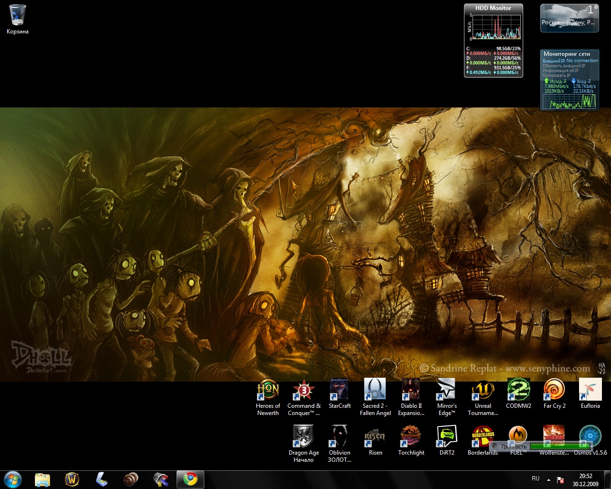Click the FUEL game shortcut
The height and width of the screenshot is (489, 611).
(x=517, y=440)
